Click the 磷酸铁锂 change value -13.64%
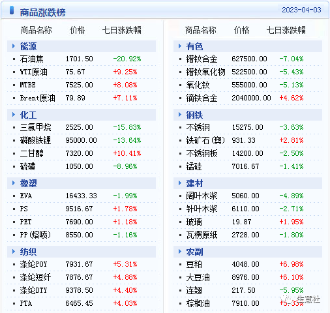The height and width of the screenshot is (313, 330). coord(127,140)
